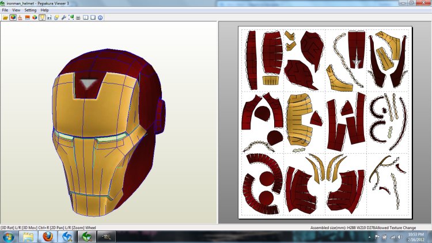Click the blue information icon

100,17
